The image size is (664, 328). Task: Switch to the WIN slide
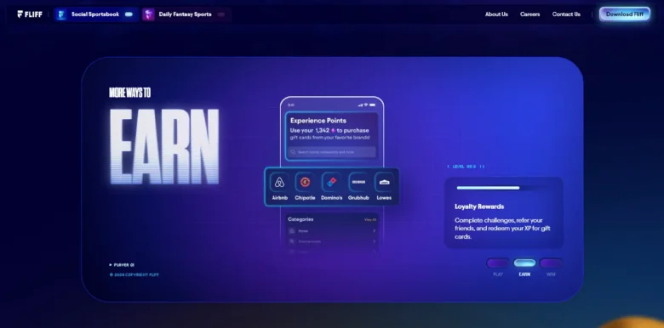point(551,263)
